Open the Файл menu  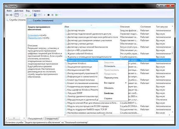coord(9,11)
